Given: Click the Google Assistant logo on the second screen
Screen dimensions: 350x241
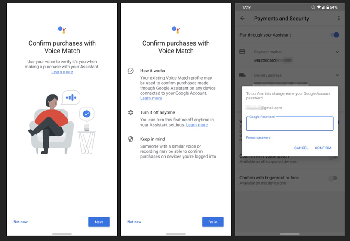Looking at the screenshot, I should point(176,30).
